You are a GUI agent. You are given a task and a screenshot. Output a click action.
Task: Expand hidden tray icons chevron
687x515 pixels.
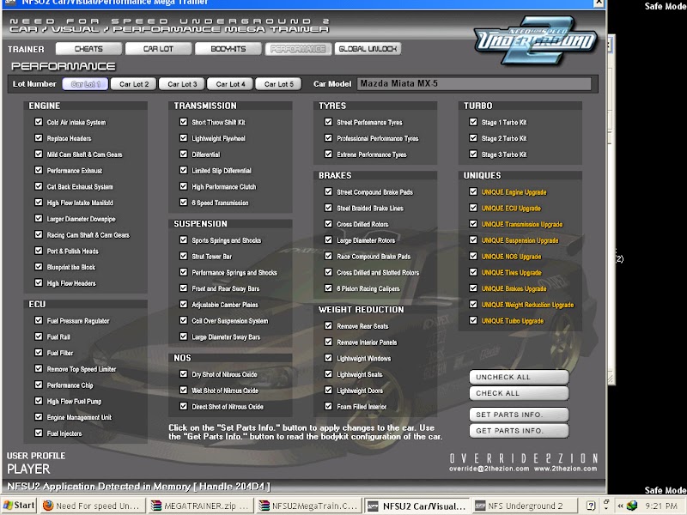point(620,506)
